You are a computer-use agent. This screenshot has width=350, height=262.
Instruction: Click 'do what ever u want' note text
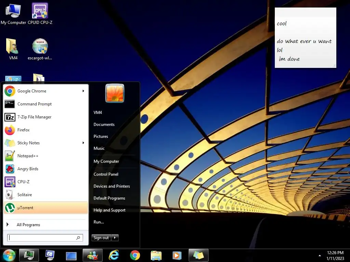click(x=304, y=41)
